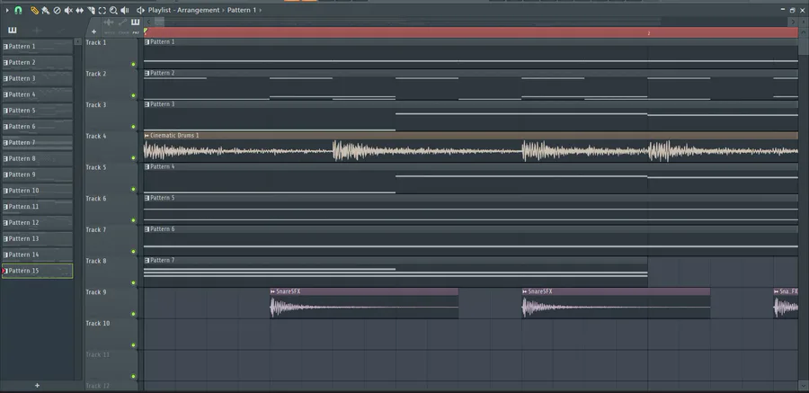
Task: Open Pattern 1 clip menu on Track 1
Action: tap(147, 42)
